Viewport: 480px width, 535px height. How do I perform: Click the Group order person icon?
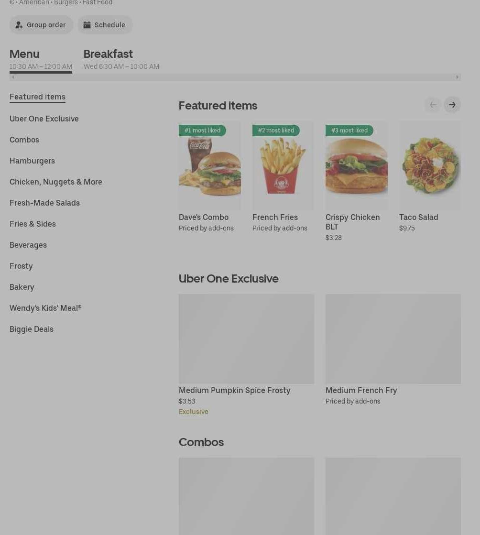coord(19,25)
